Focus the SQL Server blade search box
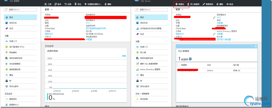This screenshot has width=272, height=108. 151,10
